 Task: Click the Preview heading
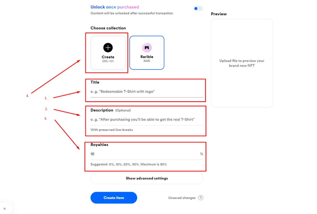(219, 14)
